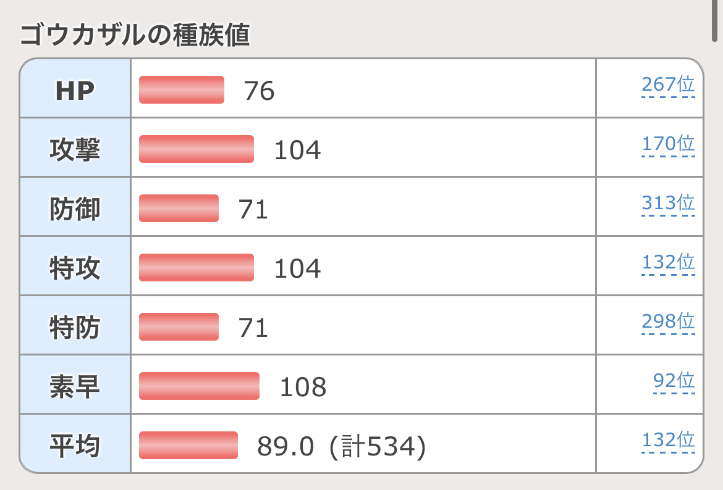Click the 攻撃 row header

75,149
